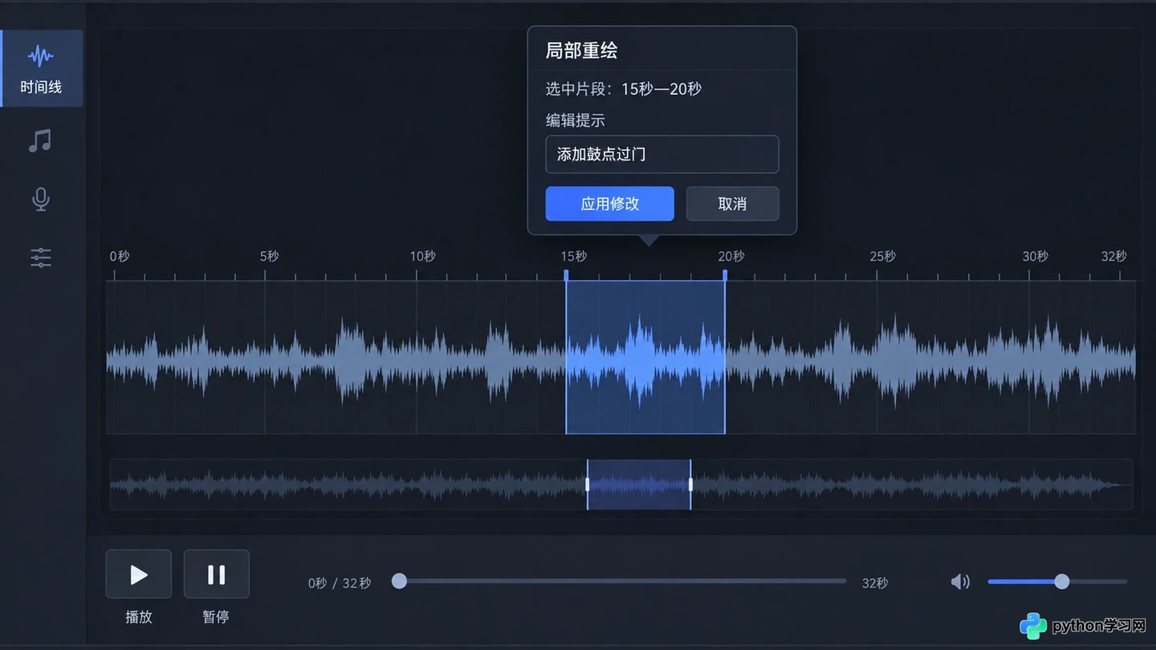Click selection end handle at 20秒
The width and height of the screenshot is (1156, 650).
pyautogui.click(x=725, y=274)
